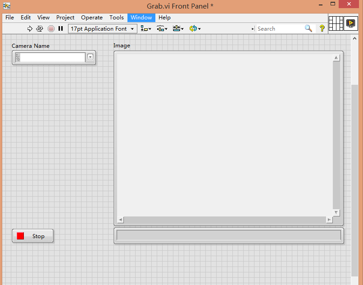
Task: Open the Resize Objects menu
Action: tap(178, 28)
